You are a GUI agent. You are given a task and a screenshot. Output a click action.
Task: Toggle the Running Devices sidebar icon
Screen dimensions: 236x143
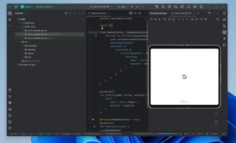pyautogui.click(x=224, y=32)
